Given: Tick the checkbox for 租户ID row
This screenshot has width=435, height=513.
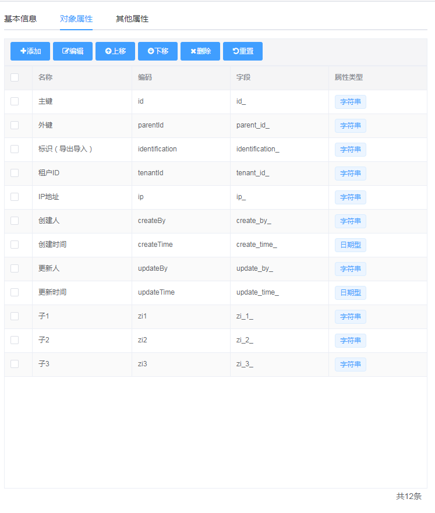Looking at the screenshot, I should pyautogui.click(x=15, y=173).
